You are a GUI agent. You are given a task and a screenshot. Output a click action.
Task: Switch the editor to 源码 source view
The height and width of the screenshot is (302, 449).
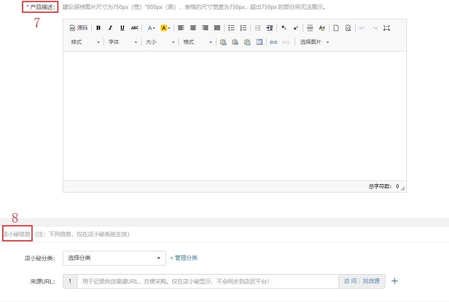coord(78,28)
